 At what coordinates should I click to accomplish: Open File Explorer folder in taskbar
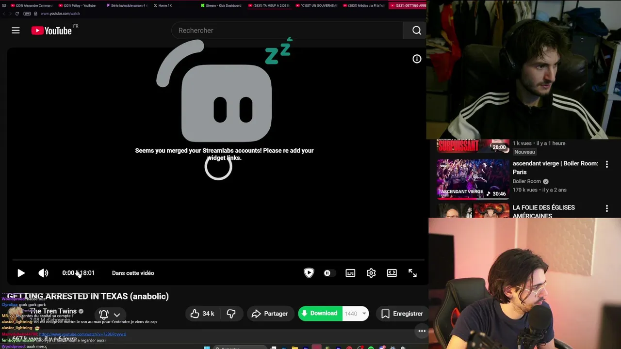[294, 348]
